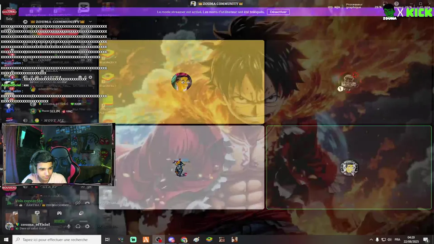
Task: Click the voice connection signal icon
Action: point(10,203)
